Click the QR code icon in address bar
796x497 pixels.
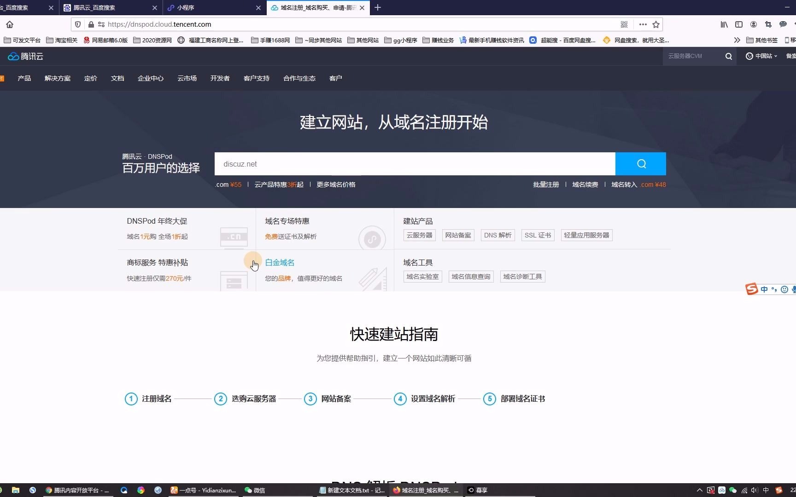tap(624, 24)
